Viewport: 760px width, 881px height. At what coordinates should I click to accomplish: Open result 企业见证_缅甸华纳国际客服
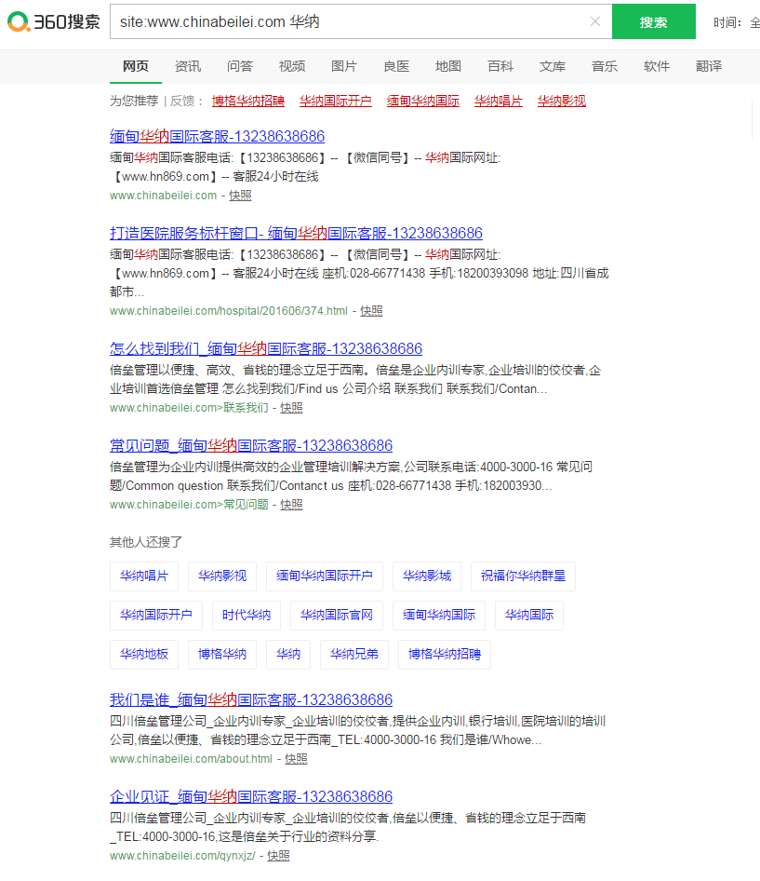coord(251,797)
